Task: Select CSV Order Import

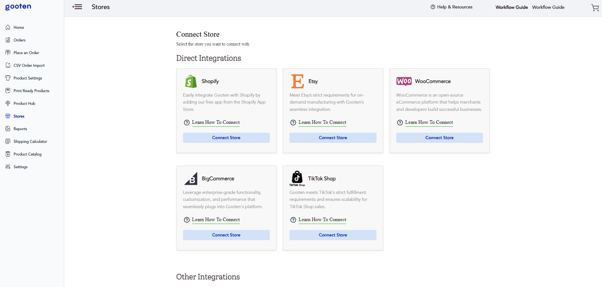Action: (x=29, y=65)
